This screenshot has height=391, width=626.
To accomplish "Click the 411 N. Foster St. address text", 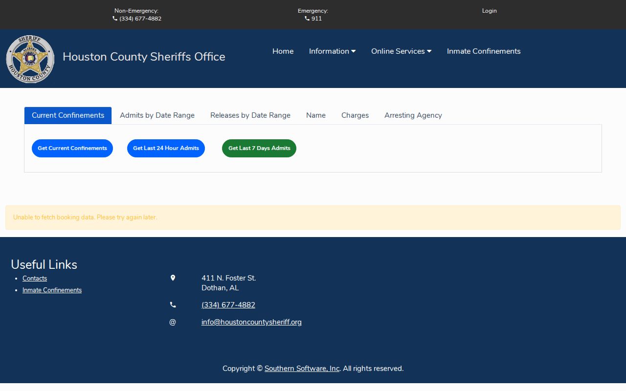I will coord(229,278).
